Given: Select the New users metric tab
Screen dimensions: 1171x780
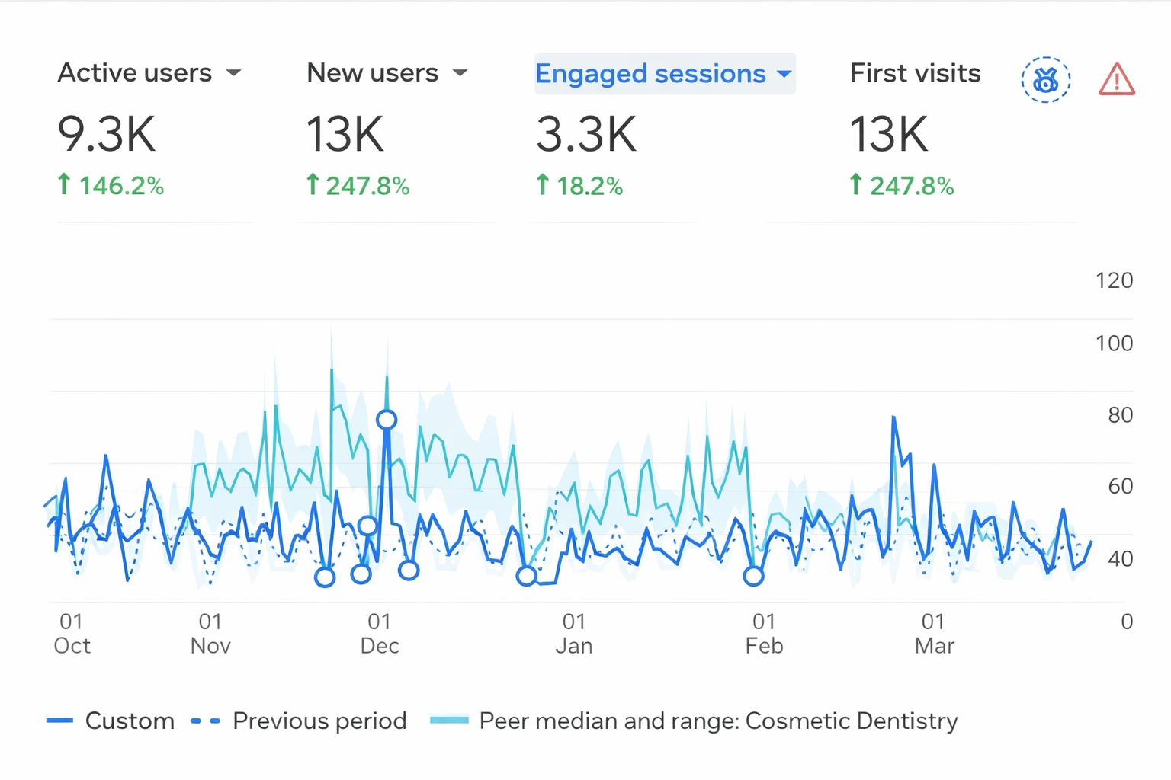Looking at the screenshot, I should [372, 73].
